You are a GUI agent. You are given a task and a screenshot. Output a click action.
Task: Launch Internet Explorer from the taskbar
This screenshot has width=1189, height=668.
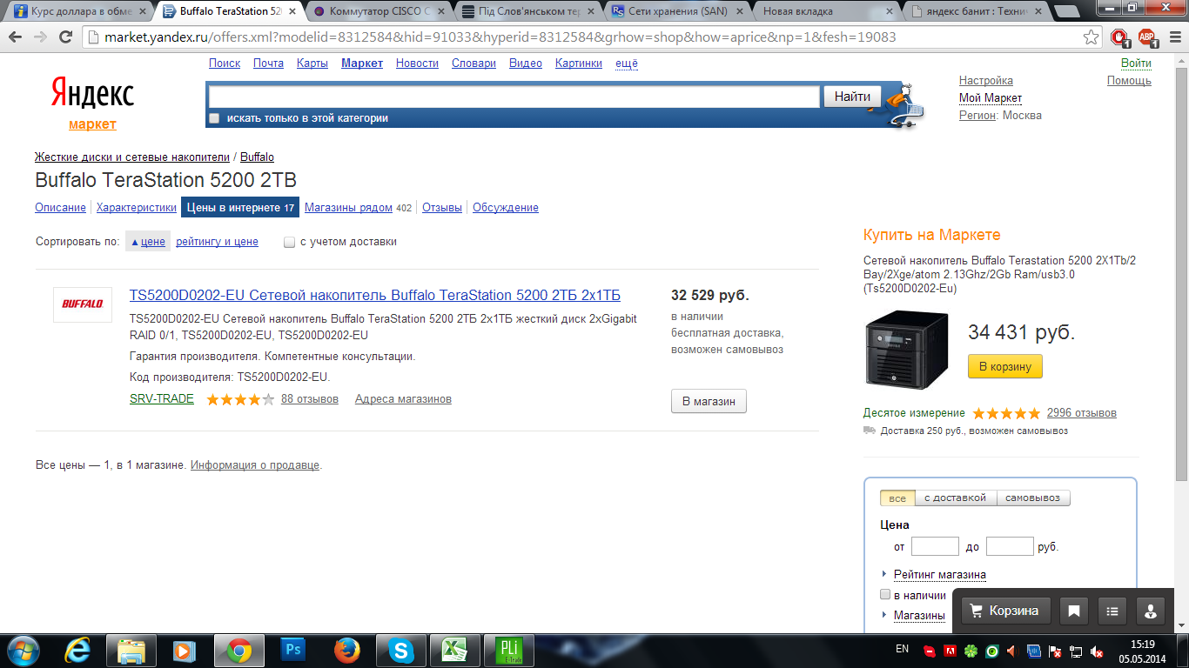coord(78,650)
